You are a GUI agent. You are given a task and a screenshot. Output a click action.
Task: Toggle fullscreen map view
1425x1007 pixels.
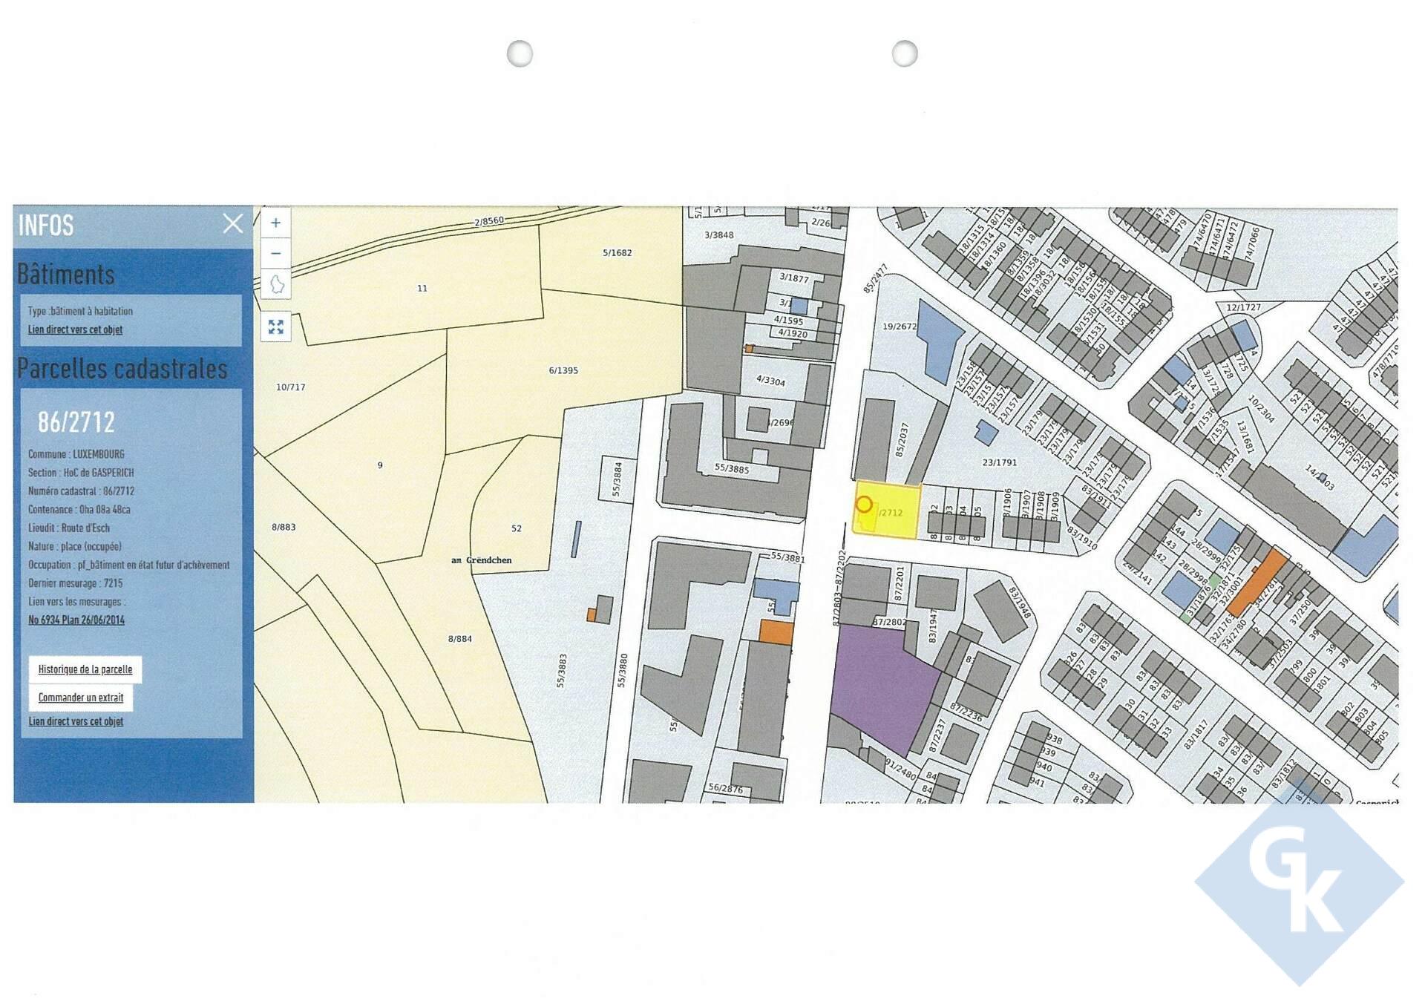point(275,327)
